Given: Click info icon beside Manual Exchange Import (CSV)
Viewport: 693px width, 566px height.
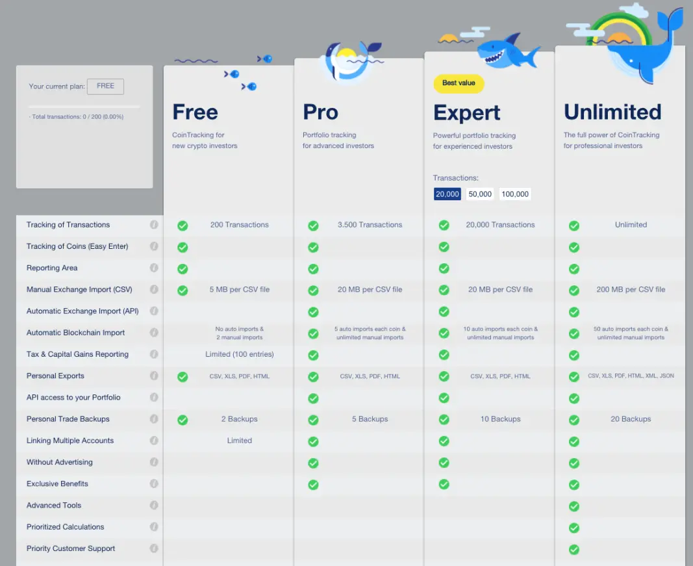Looking at the screenshot, I should coord(154,289).
